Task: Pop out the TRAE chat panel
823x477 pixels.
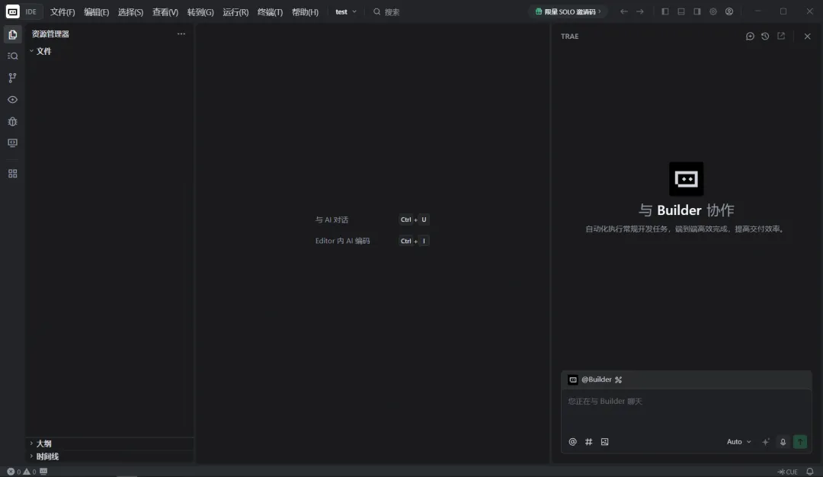Action: coord(781,37)
